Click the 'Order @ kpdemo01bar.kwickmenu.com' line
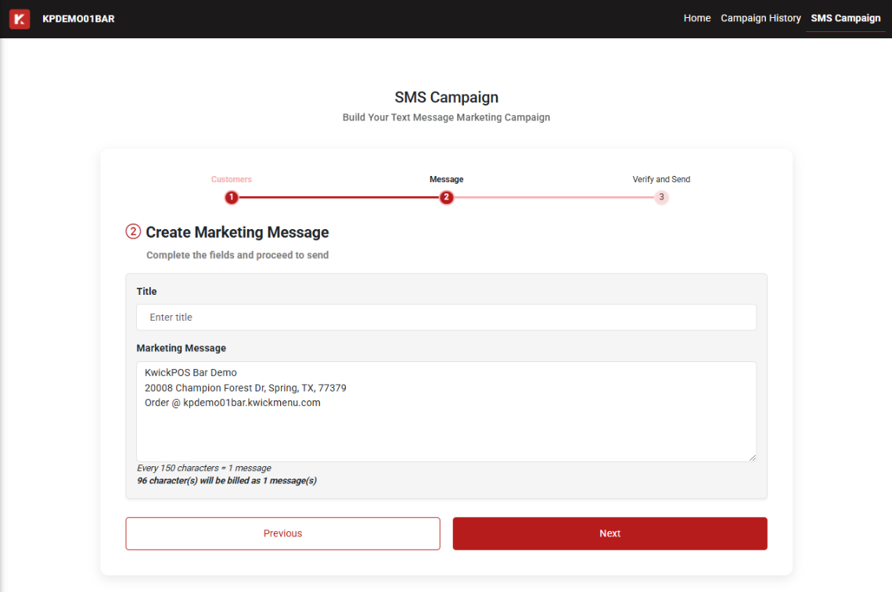The height and width of the screenshot is (592, 892). (232, 403)
